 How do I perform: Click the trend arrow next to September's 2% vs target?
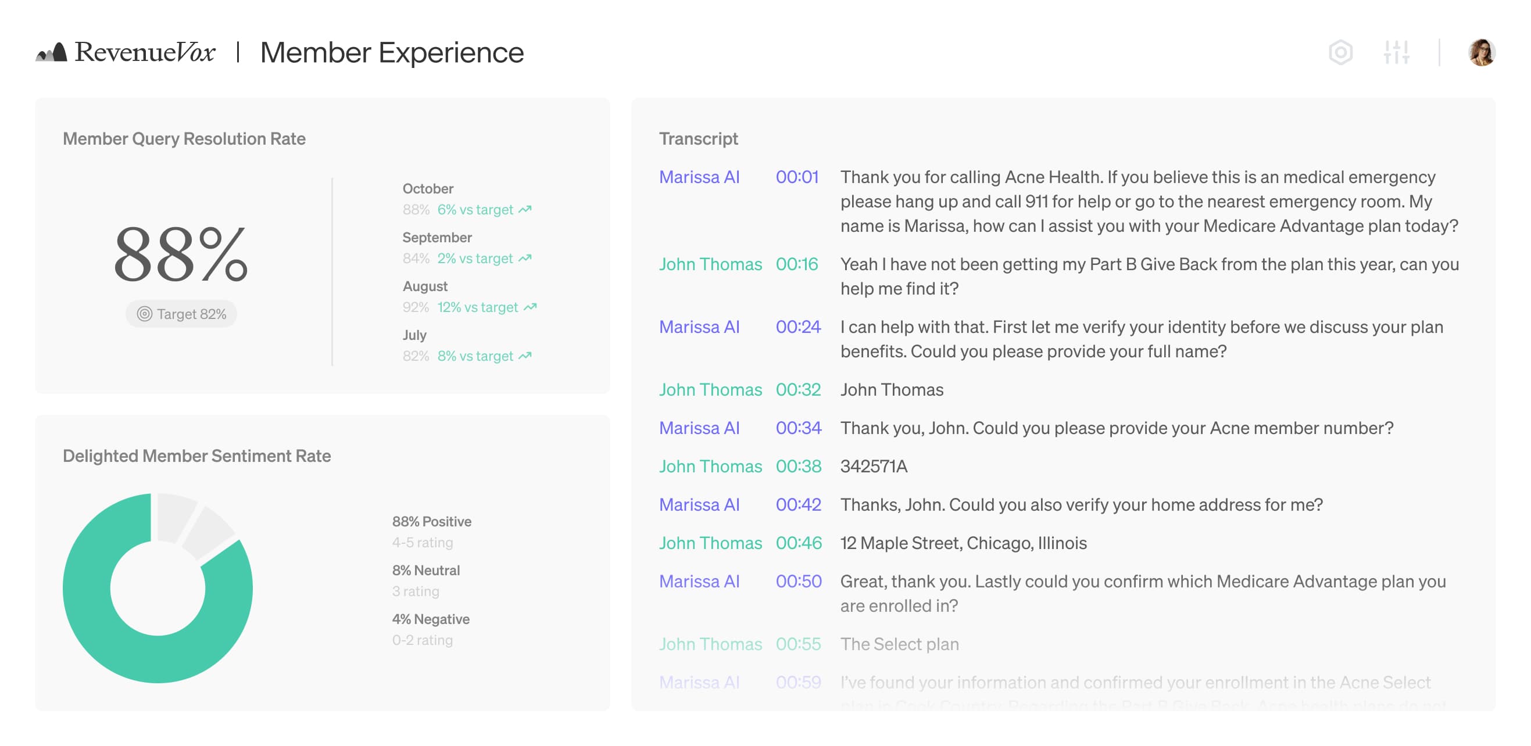point(525,259)
